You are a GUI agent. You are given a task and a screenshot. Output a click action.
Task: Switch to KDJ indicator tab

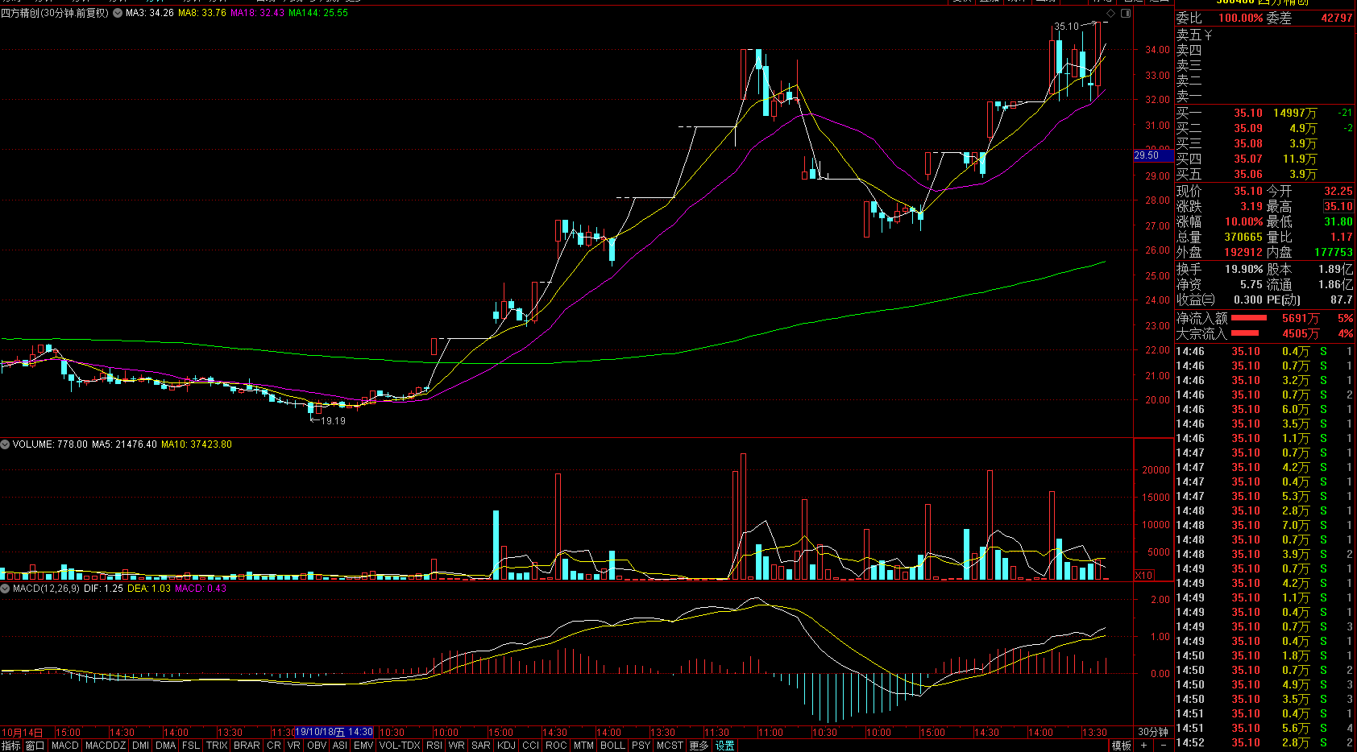tap(506, 746)
